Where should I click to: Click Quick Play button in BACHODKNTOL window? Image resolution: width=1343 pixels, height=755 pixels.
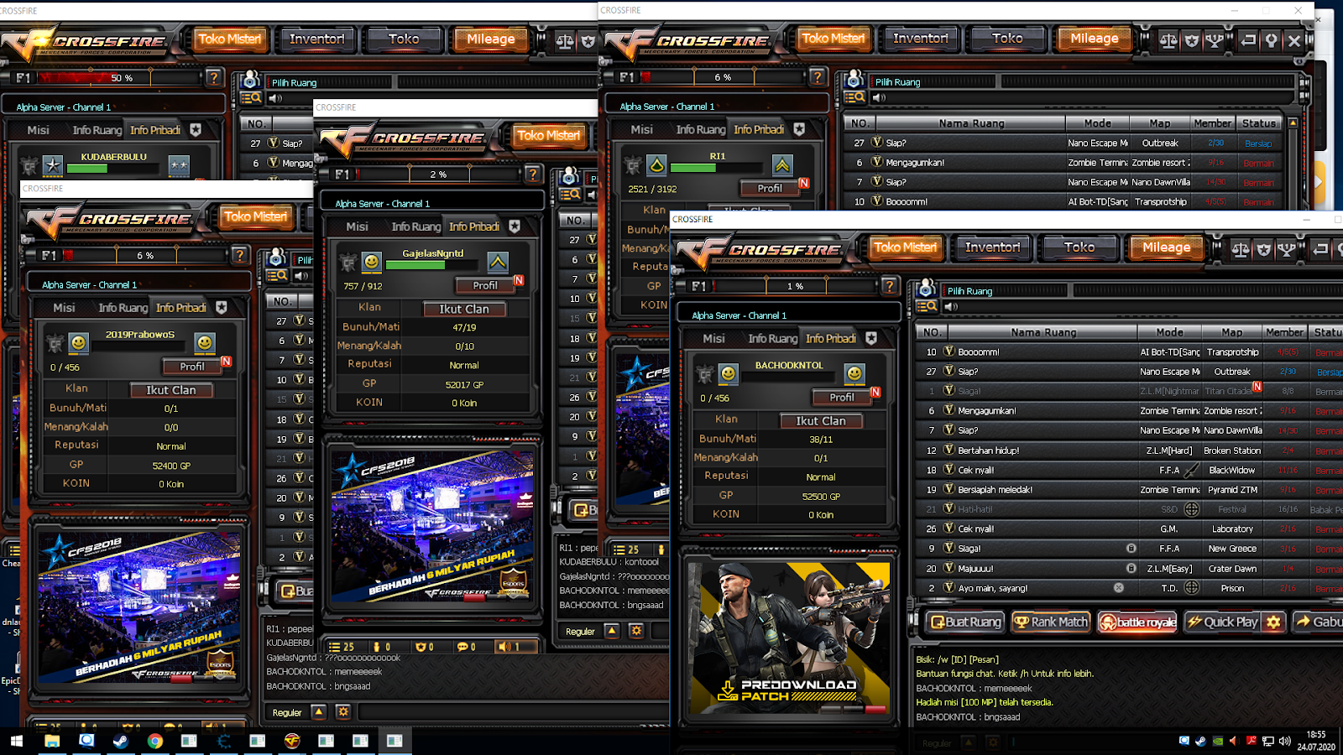1223,622
